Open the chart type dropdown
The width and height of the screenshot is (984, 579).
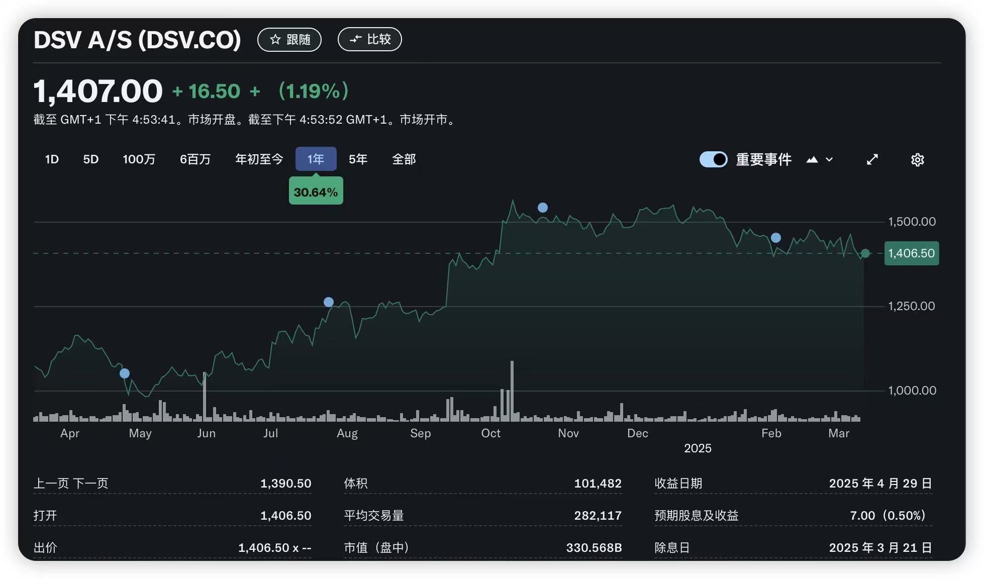pos(819,160)
